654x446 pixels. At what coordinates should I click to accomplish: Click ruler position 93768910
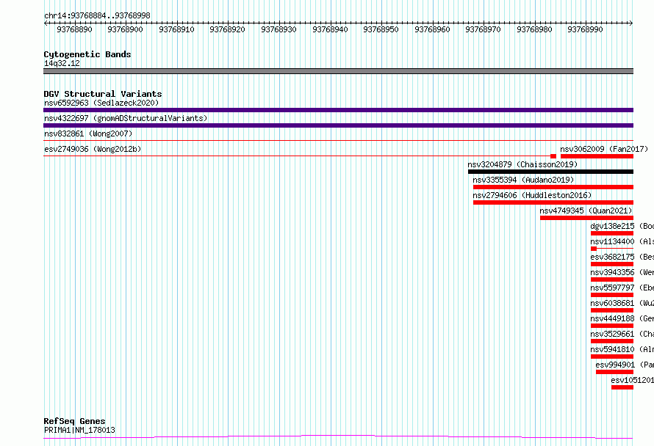[x=176, y=29]
